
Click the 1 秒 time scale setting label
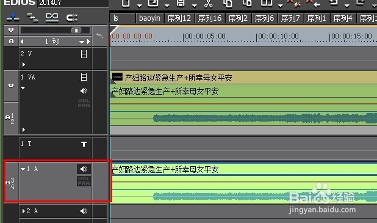coord(52,42)
